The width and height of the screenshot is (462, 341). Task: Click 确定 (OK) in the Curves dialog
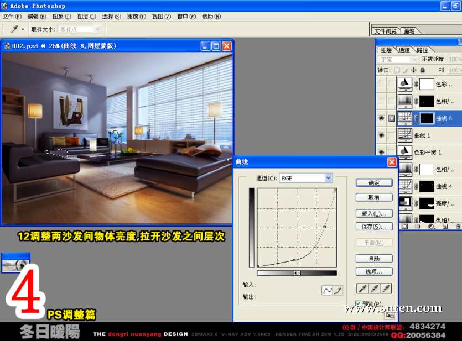374,183
